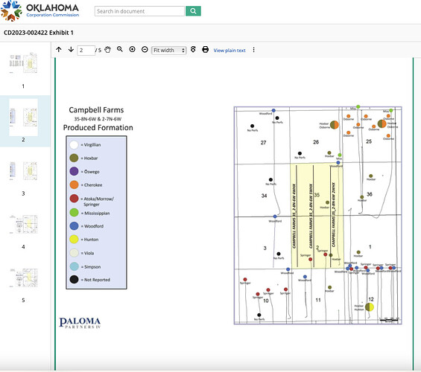The image size is (421, 372).
Task: Open page 3 thumbnail
Action: point(23,170)
